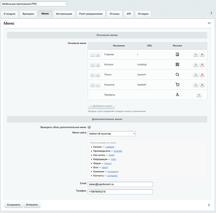This screenshot has width=216, height=213.
Task: Move Каталог row down with arrow button
Action: 98,65
